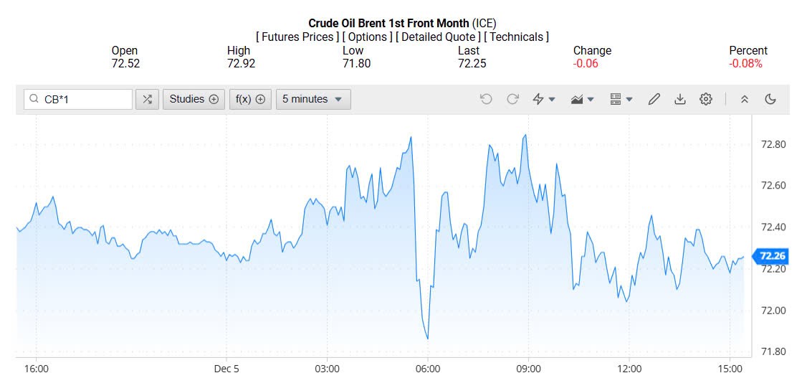
Task: Open the Options link
Action: coord(366,37)
